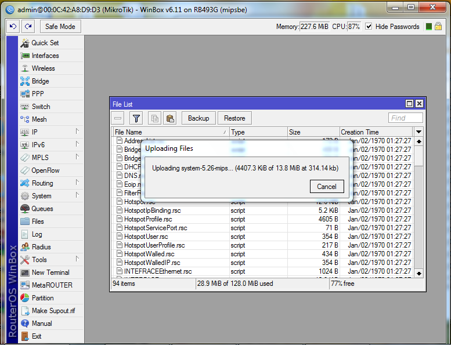Open Quick Set from the sidebar
The height and width of the screenshot is (345, 451).
coord(52,43)
